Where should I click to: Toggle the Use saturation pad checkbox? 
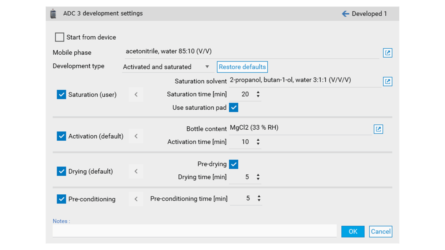tap(233, 107)
